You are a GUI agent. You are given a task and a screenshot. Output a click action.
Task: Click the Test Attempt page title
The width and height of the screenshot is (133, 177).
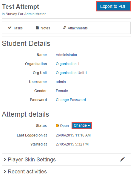coord(21,7)
